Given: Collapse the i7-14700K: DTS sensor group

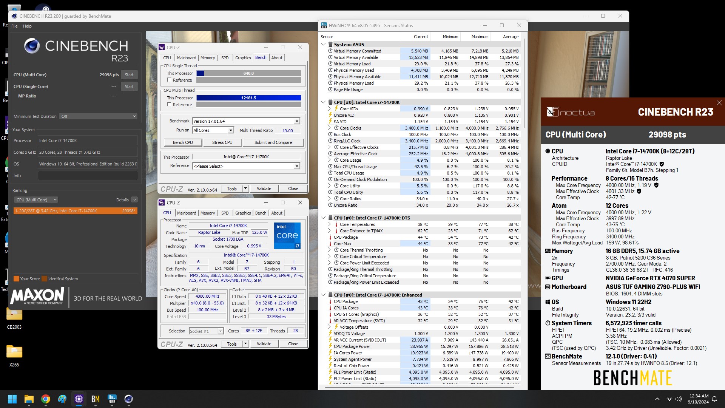Looking at the screenshot, I should (323, 218).
